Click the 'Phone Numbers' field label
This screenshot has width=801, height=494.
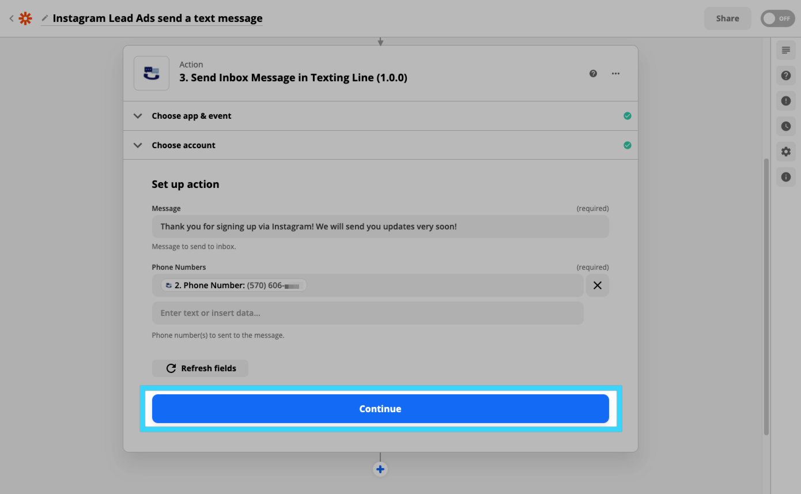coord(179,267)
